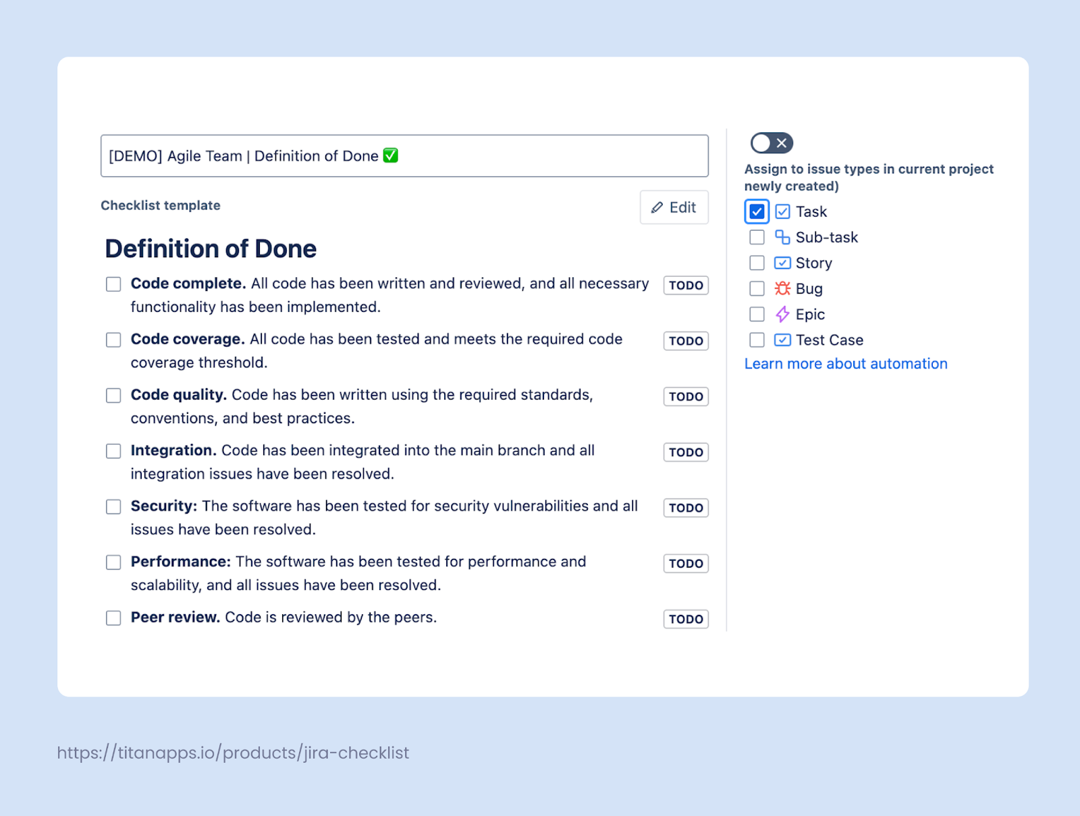Click the Edit button for the checklist
1080x816 pixels.
click(x=673, y=207)
